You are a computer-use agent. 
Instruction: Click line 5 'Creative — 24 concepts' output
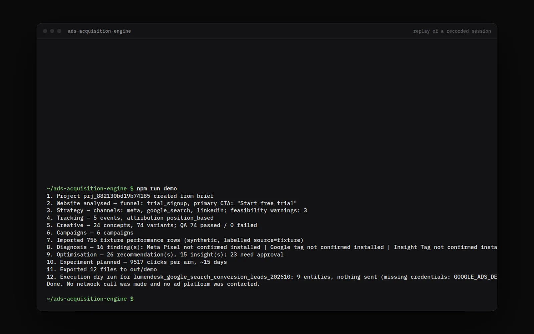click(152, 225)
